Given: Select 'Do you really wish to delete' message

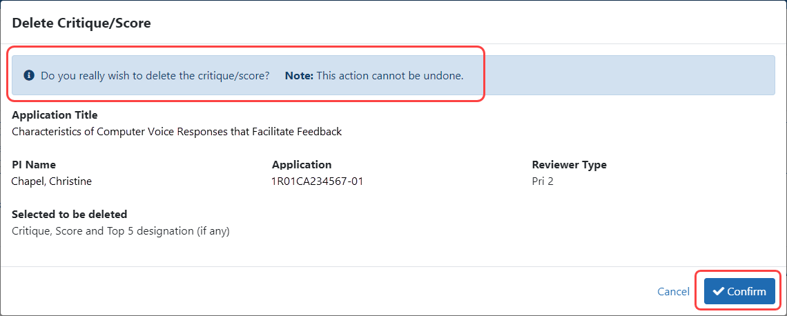Looking at the screenshot, I should pos(155,77).
